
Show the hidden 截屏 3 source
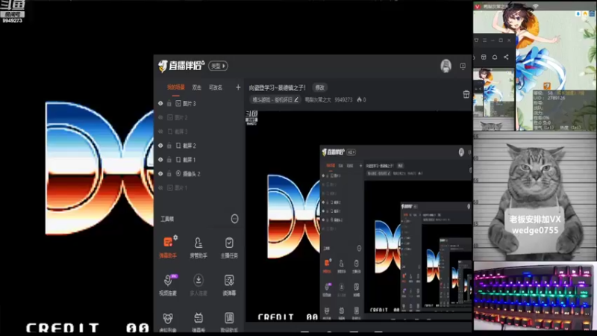pos(160,131)
